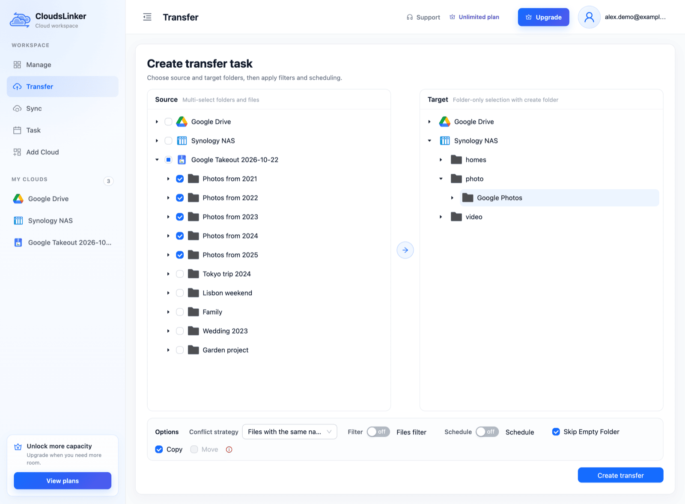Screen dimensions: 685x504
Task: Click the Google Photos folder icon in Target
Action: [468, 198]
